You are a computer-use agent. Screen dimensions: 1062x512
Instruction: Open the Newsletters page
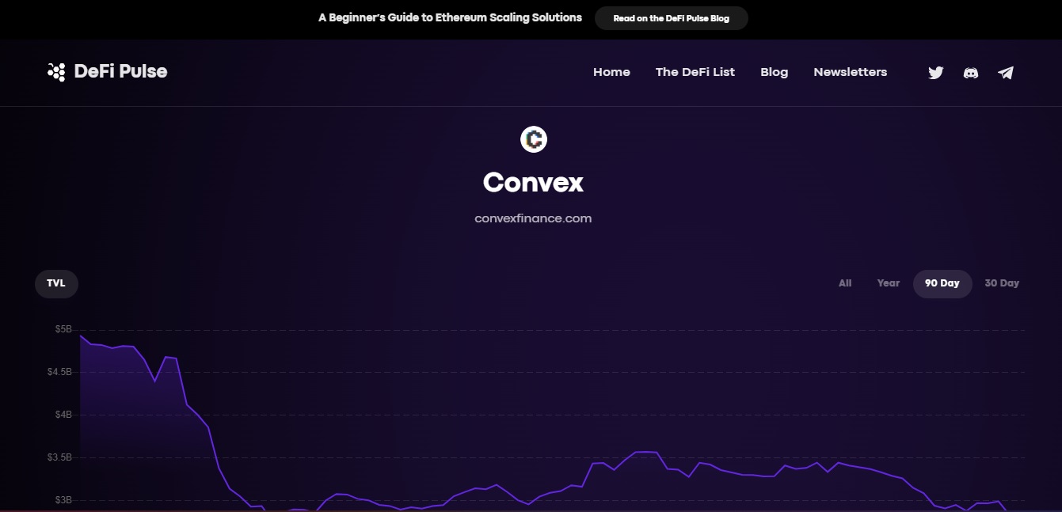pos(850,72)
